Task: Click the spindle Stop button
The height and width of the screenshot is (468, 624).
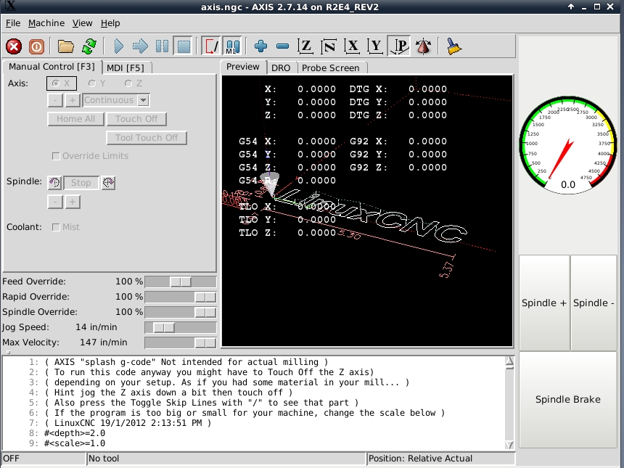Action: click(x=81, y=183)
